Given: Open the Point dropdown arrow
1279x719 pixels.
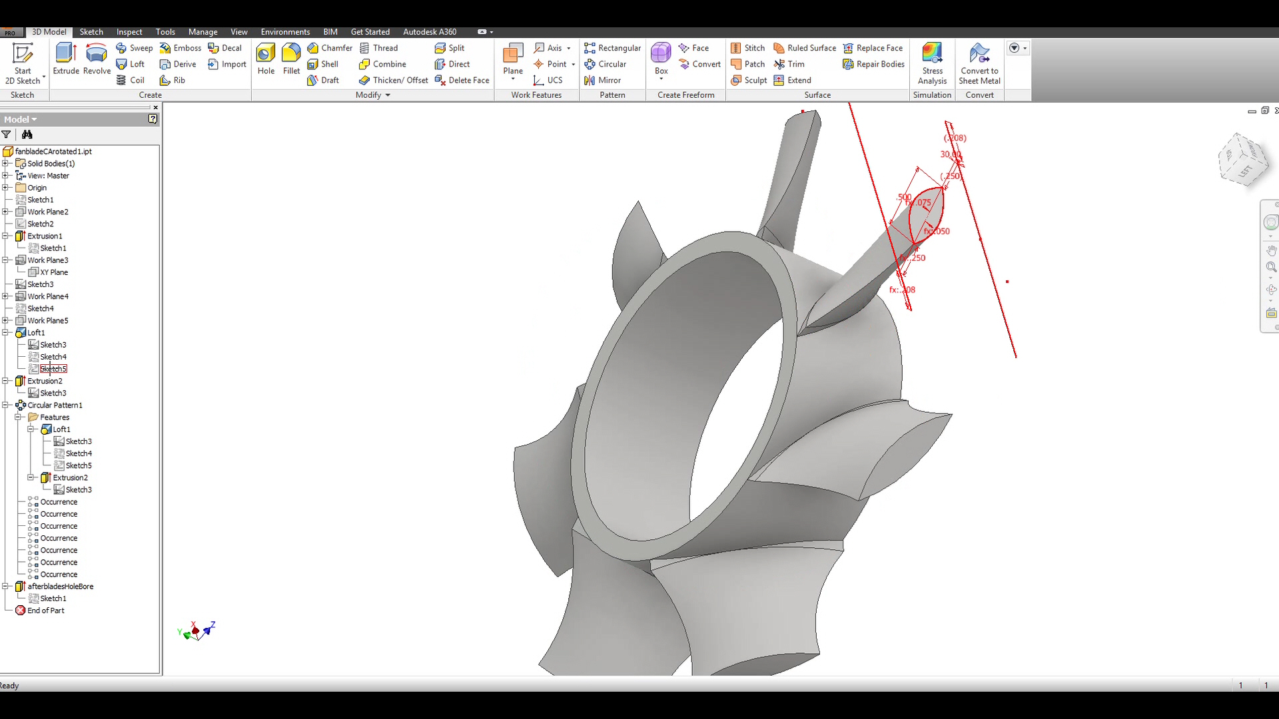Looking at the screenshot, I should click(x=573, y=64).
